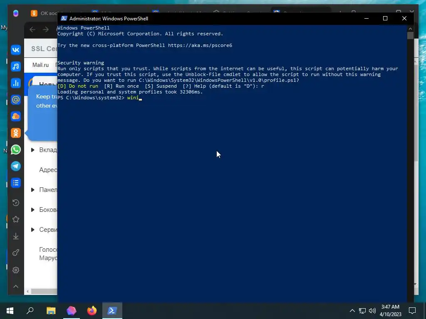Open the blue bar chart sidebar icon
Image resolution: width=426 pixels, height=319 pixels.
(x=16, y=83)
